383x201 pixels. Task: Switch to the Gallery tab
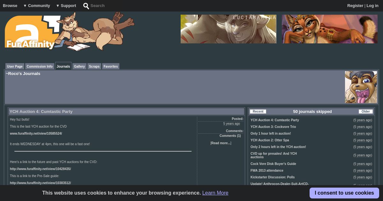pos(79,66)
